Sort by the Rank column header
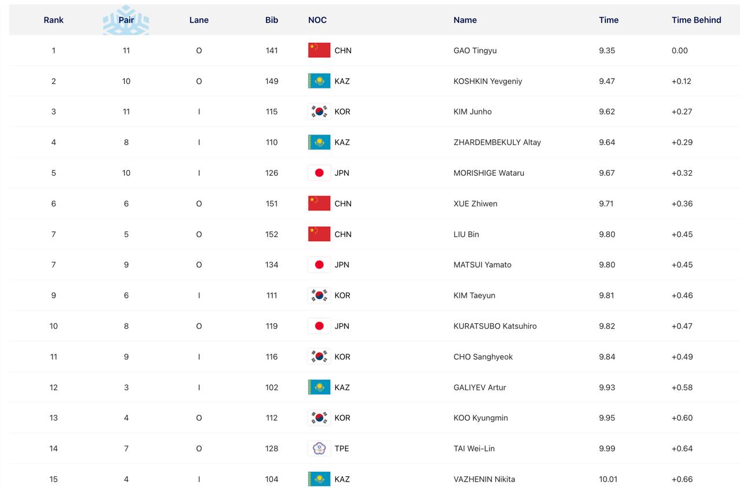This screenshot has width=740, height=488. pyautogui.click(x=53, y=20)
